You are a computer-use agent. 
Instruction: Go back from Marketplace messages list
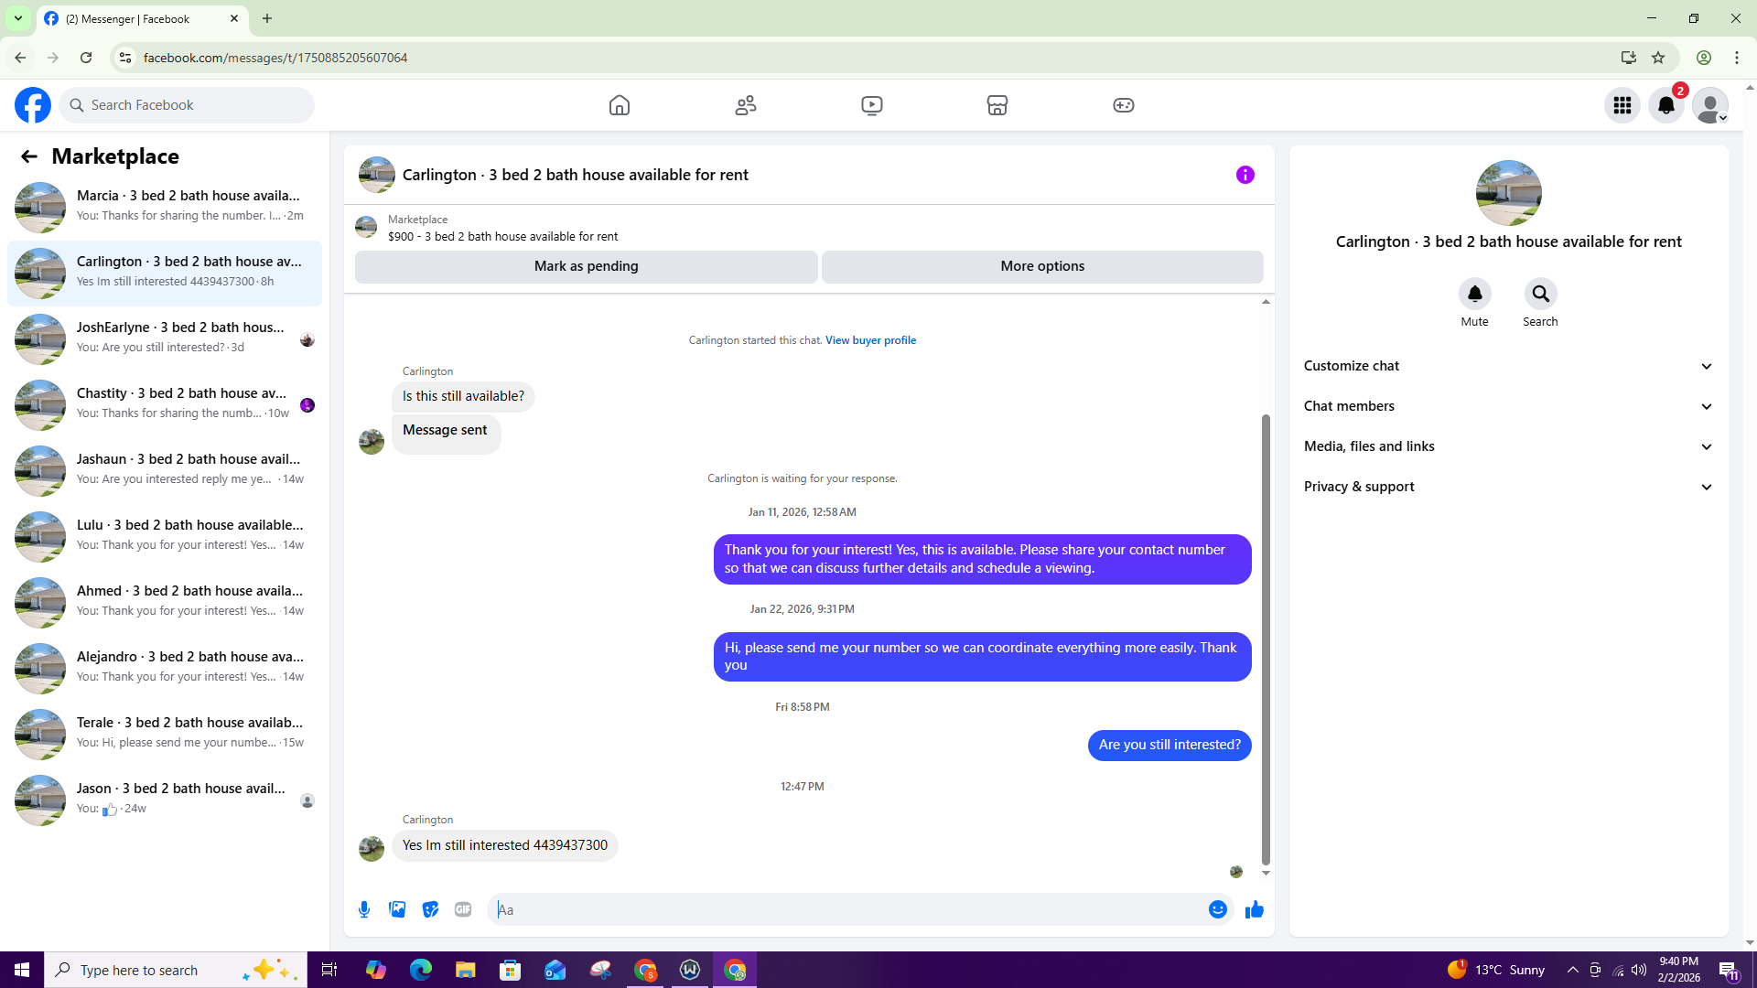29,156
